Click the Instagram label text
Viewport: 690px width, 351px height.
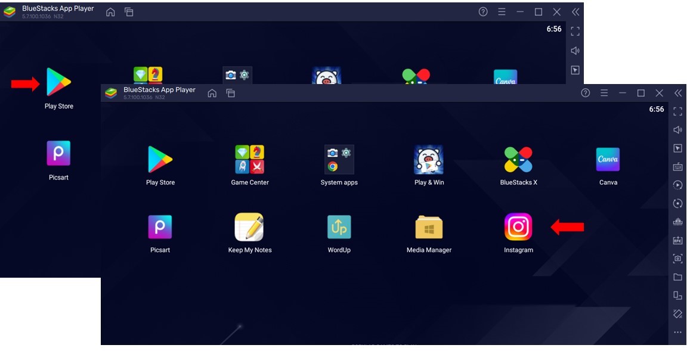[518, 250]
